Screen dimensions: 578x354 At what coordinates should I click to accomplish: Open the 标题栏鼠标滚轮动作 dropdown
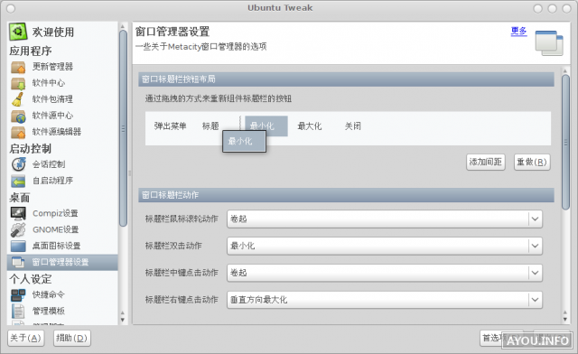pos(385,219)
